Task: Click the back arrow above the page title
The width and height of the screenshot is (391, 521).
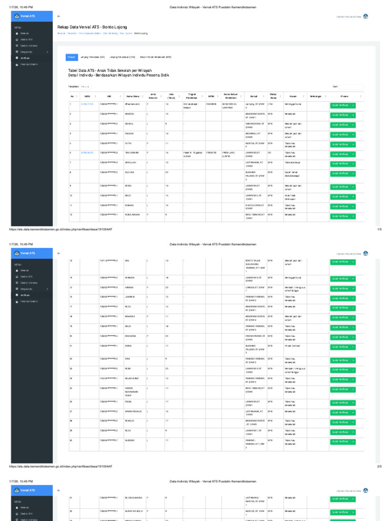Action: pyautogui.click(x=59, y=16)
